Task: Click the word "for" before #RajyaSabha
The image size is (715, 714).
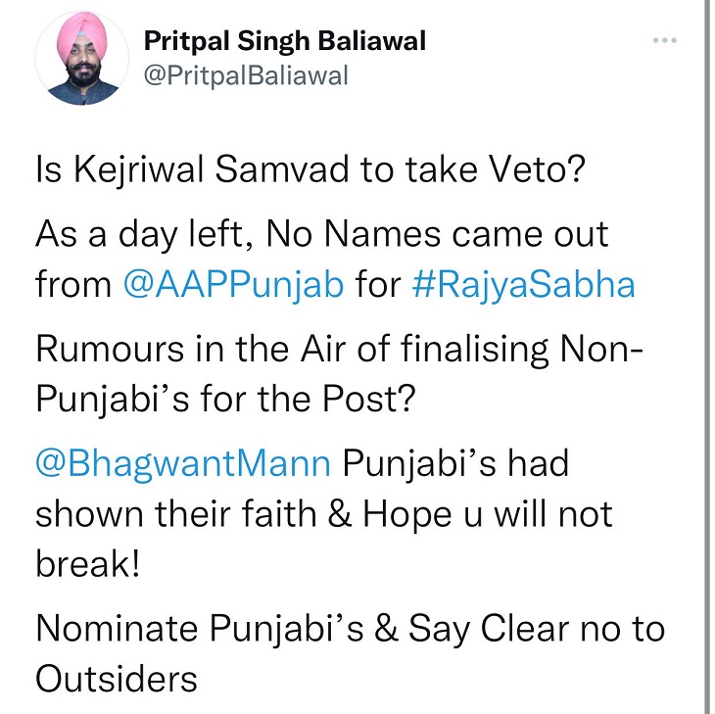Action: coord(377,284)
